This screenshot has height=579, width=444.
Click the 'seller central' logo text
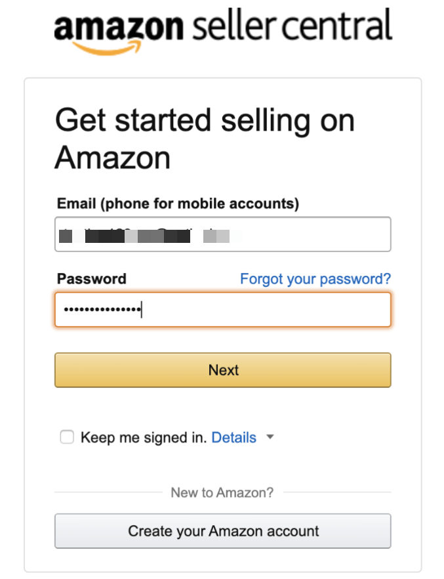[x=292, y=26]
